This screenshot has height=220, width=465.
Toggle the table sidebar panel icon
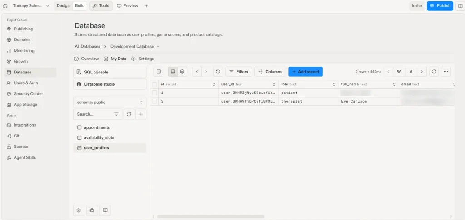point(158,72)
